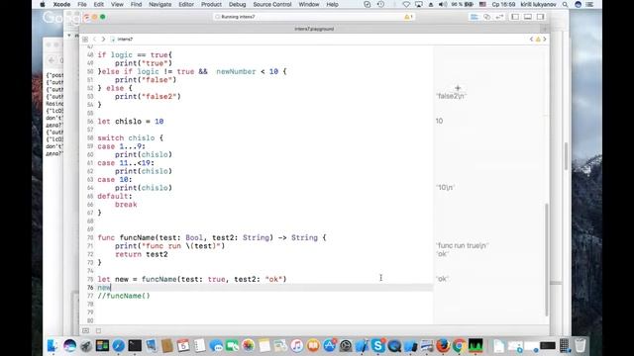Screen dimensions: 634x356
Task: Open Calendar from the Dock
Action: [183, 345]
